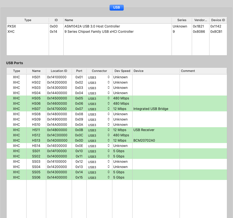Click port number 0x0A cell

(x=79, y=125)
